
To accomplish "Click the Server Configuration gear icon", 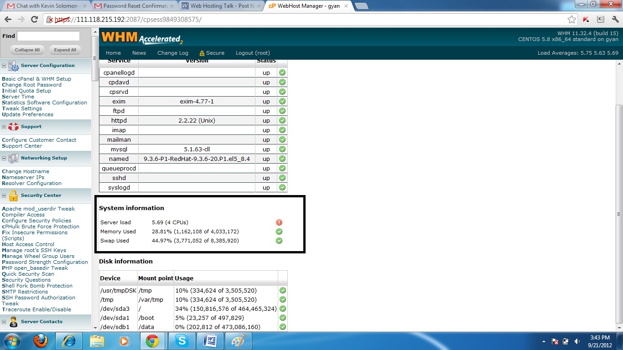I will tap(13, 66).
